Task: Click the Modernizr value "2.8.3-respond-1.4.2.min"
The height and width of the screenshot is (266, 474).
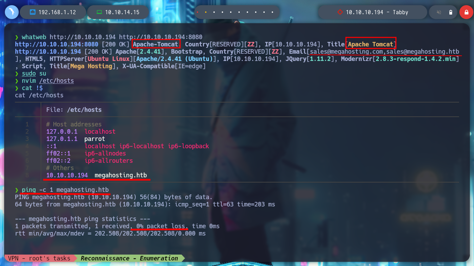Action: (416, 59)
